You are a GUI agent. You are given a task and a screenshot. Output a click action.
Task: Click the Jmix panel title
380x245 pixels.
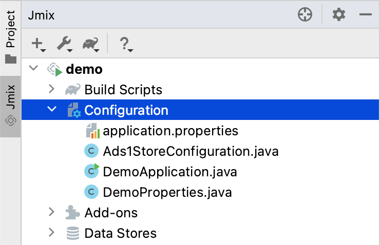click(x=41, y=15)
